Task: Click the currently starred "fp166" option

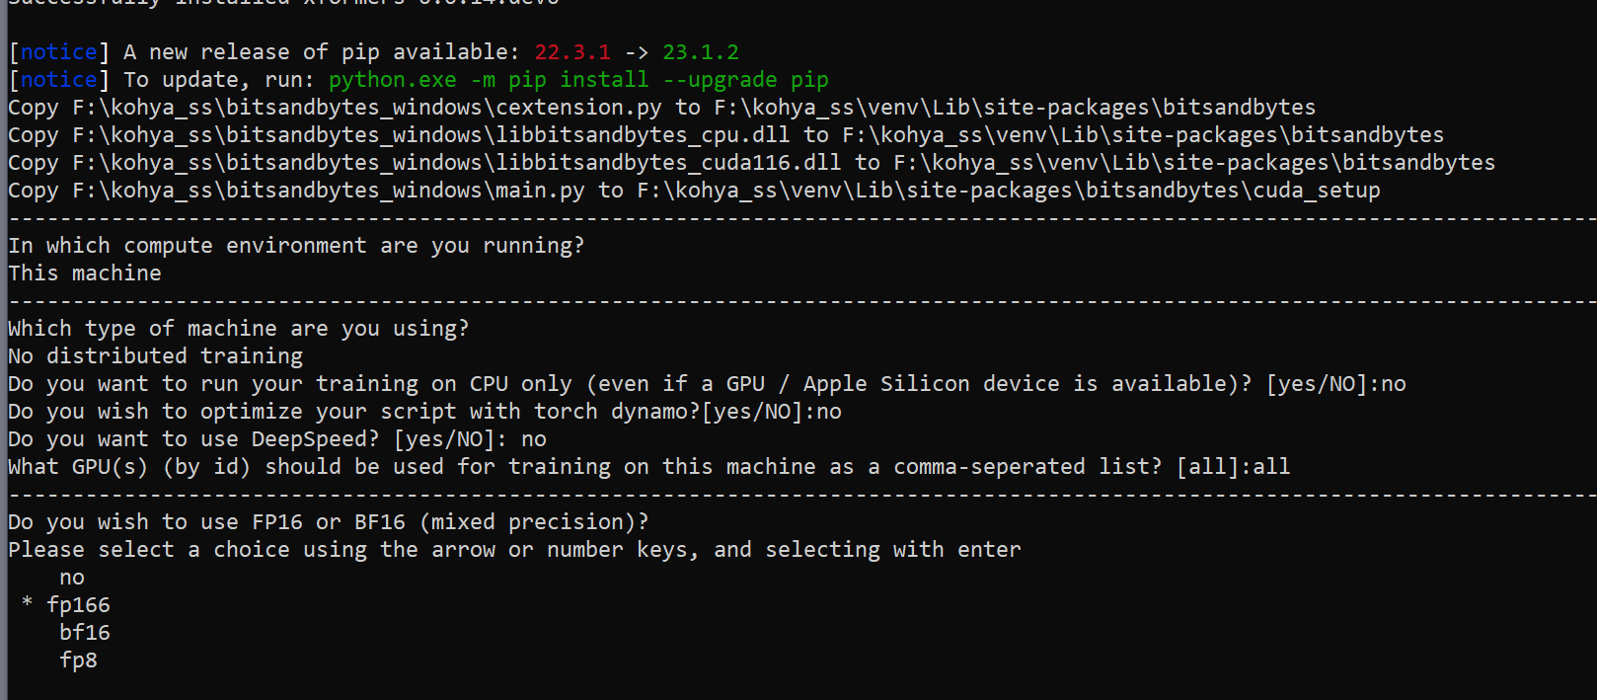Action: (79, 605)
